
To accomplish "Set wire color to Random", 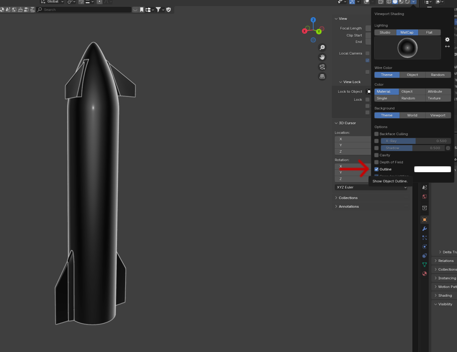I will (x=438, y=75).
